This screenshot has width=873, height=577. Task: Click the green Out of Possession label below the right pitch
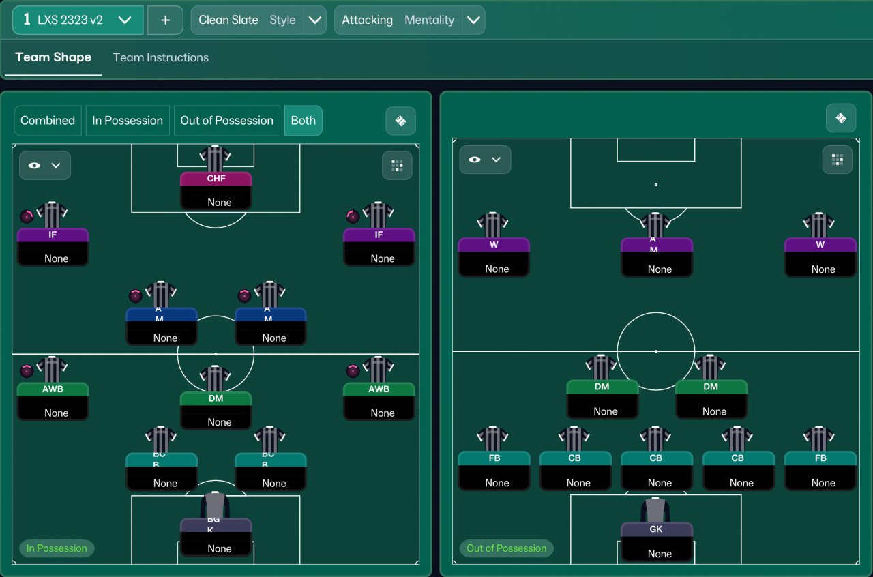click(x=506, y=548)
